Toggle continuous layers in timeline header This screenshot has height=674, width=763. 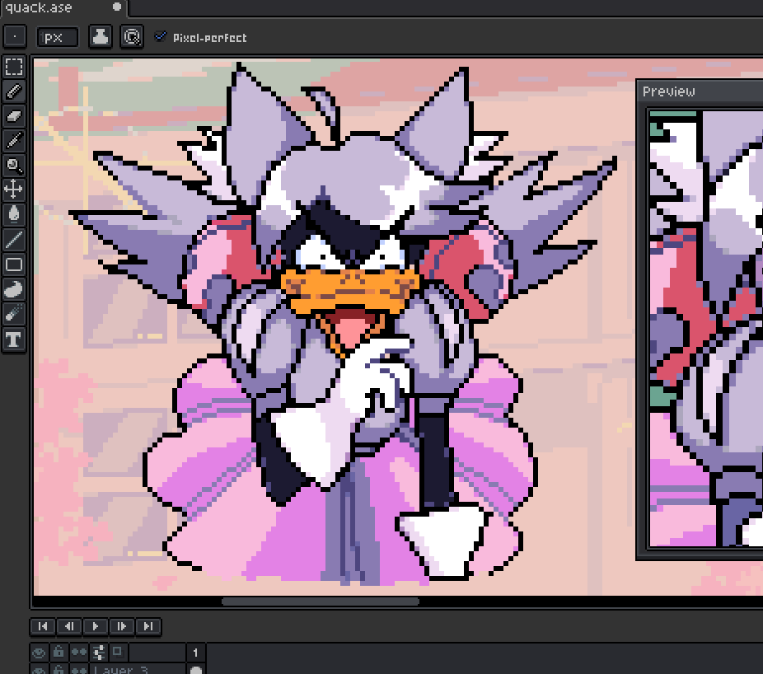[x=79, y=652]
